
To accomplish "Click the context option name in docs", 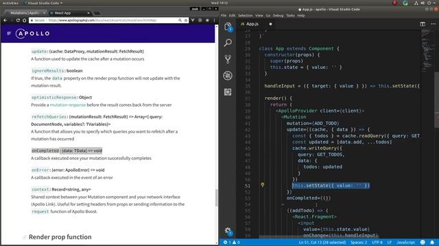I will click(x=40, y=189).
